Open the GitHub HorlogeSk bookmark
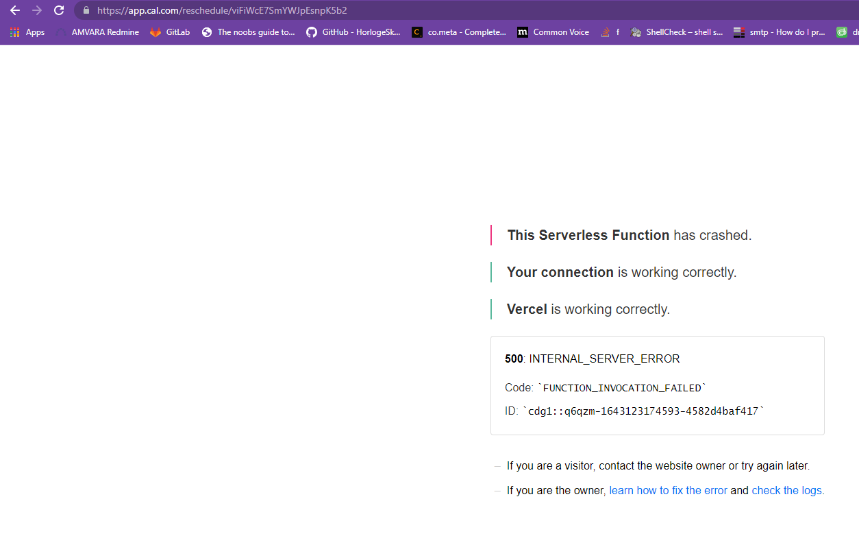859x560 pixels. pyautogui.click(x=353, y=32)
